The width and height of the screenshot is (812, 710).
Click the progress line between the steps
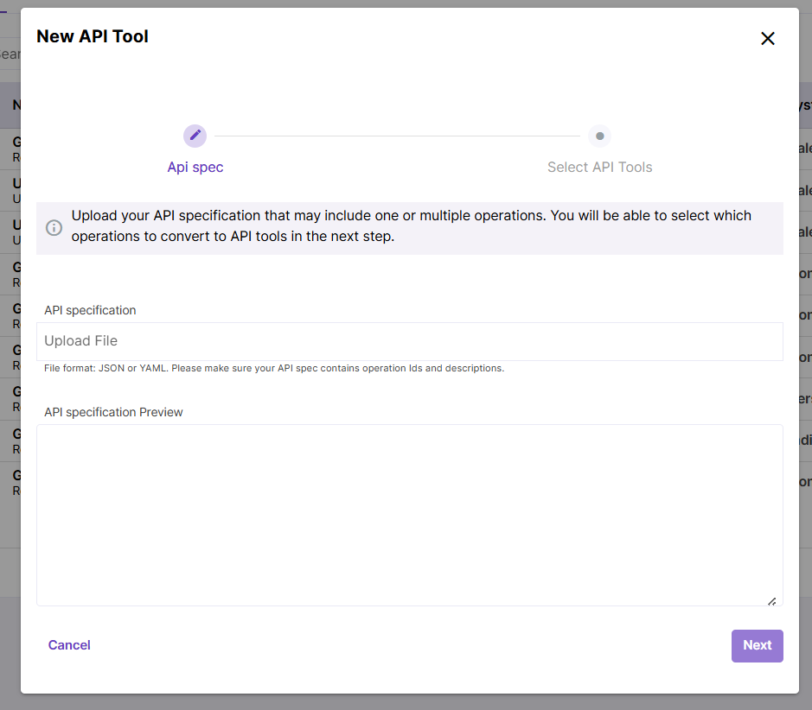pyautogui.click(x=397, y=136)
